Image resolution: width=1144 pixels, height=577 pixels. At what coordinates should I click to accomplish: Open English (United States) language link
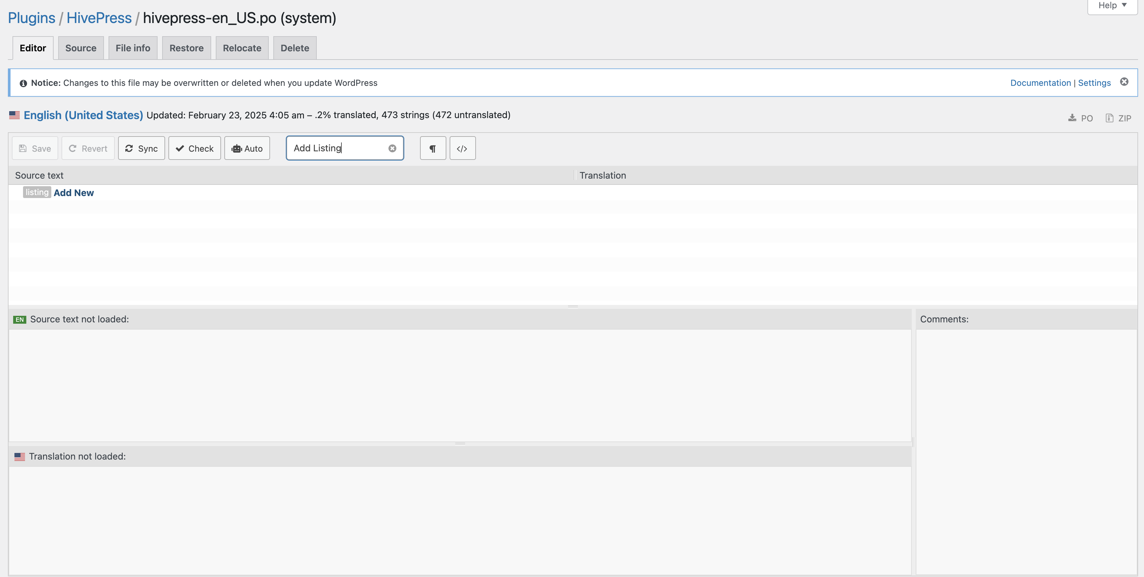84,115
